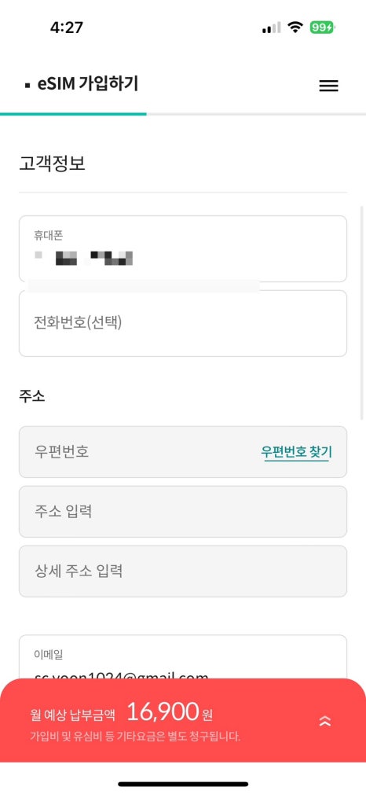Tap the Wi-Fi status icon

pyautogui.click(x=295, y=28)
